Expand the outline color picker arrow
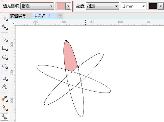The image size is (164, 122). (161, 6)
